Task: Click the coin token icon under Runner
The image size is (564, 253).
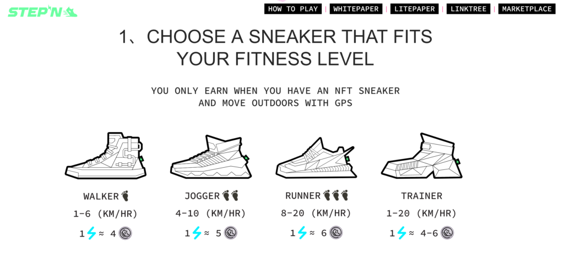Action: tap(336, 233)
